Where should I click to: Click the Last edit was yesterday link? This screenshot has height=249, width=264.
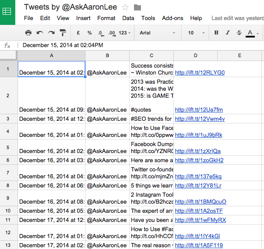(237, 18)
